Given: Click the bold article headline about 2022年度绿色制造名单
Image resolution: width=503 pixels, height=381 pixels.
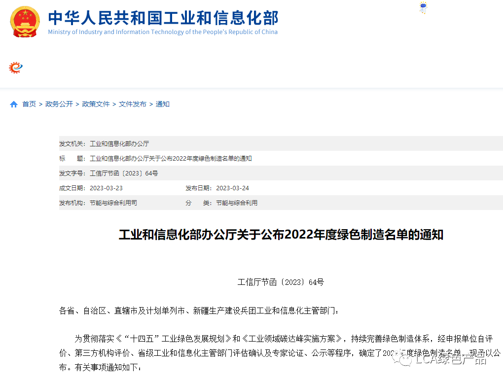Looking at the screenshot, I should (x=281, y=235).
